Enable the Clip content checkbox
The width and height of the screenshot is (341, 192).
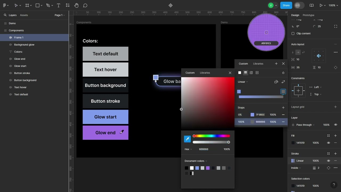pos(293,34)
